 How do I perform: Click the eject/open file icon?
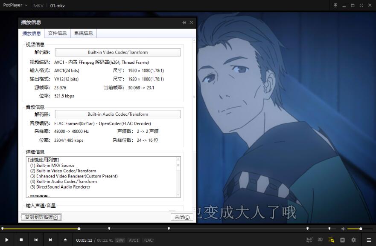pyautogui.click(x=65, y=240)
